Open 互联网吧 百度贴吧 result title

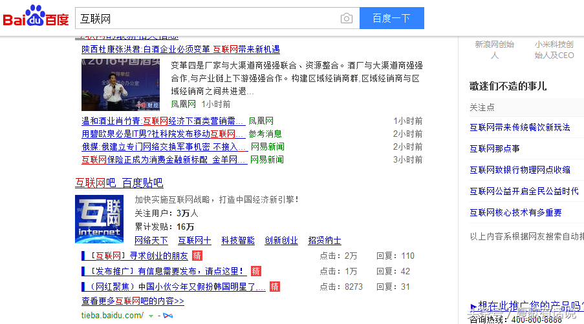[119, 183]
